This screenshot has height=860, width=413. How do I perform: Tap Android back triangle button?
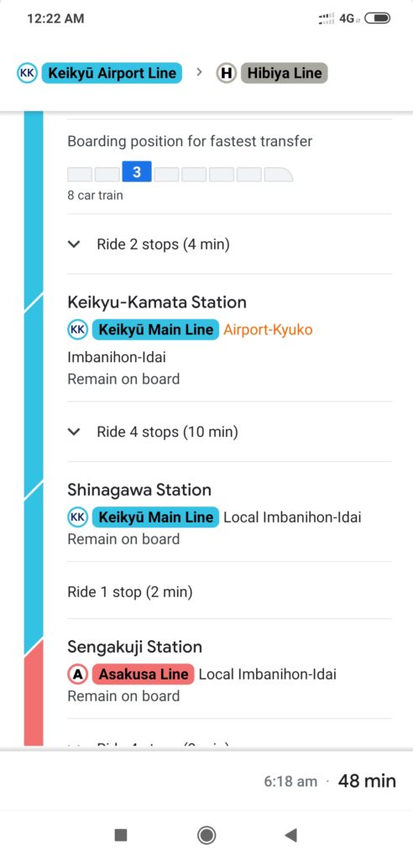[x=290, y=836]
